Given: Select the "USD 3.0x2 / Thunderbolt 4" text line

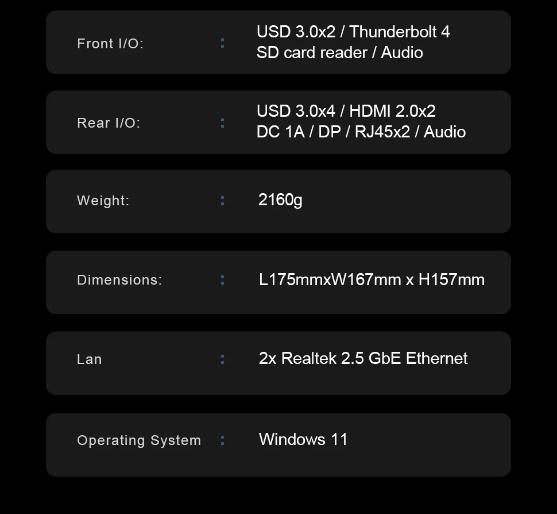Looking at the screenshot, I should [353, 32].
